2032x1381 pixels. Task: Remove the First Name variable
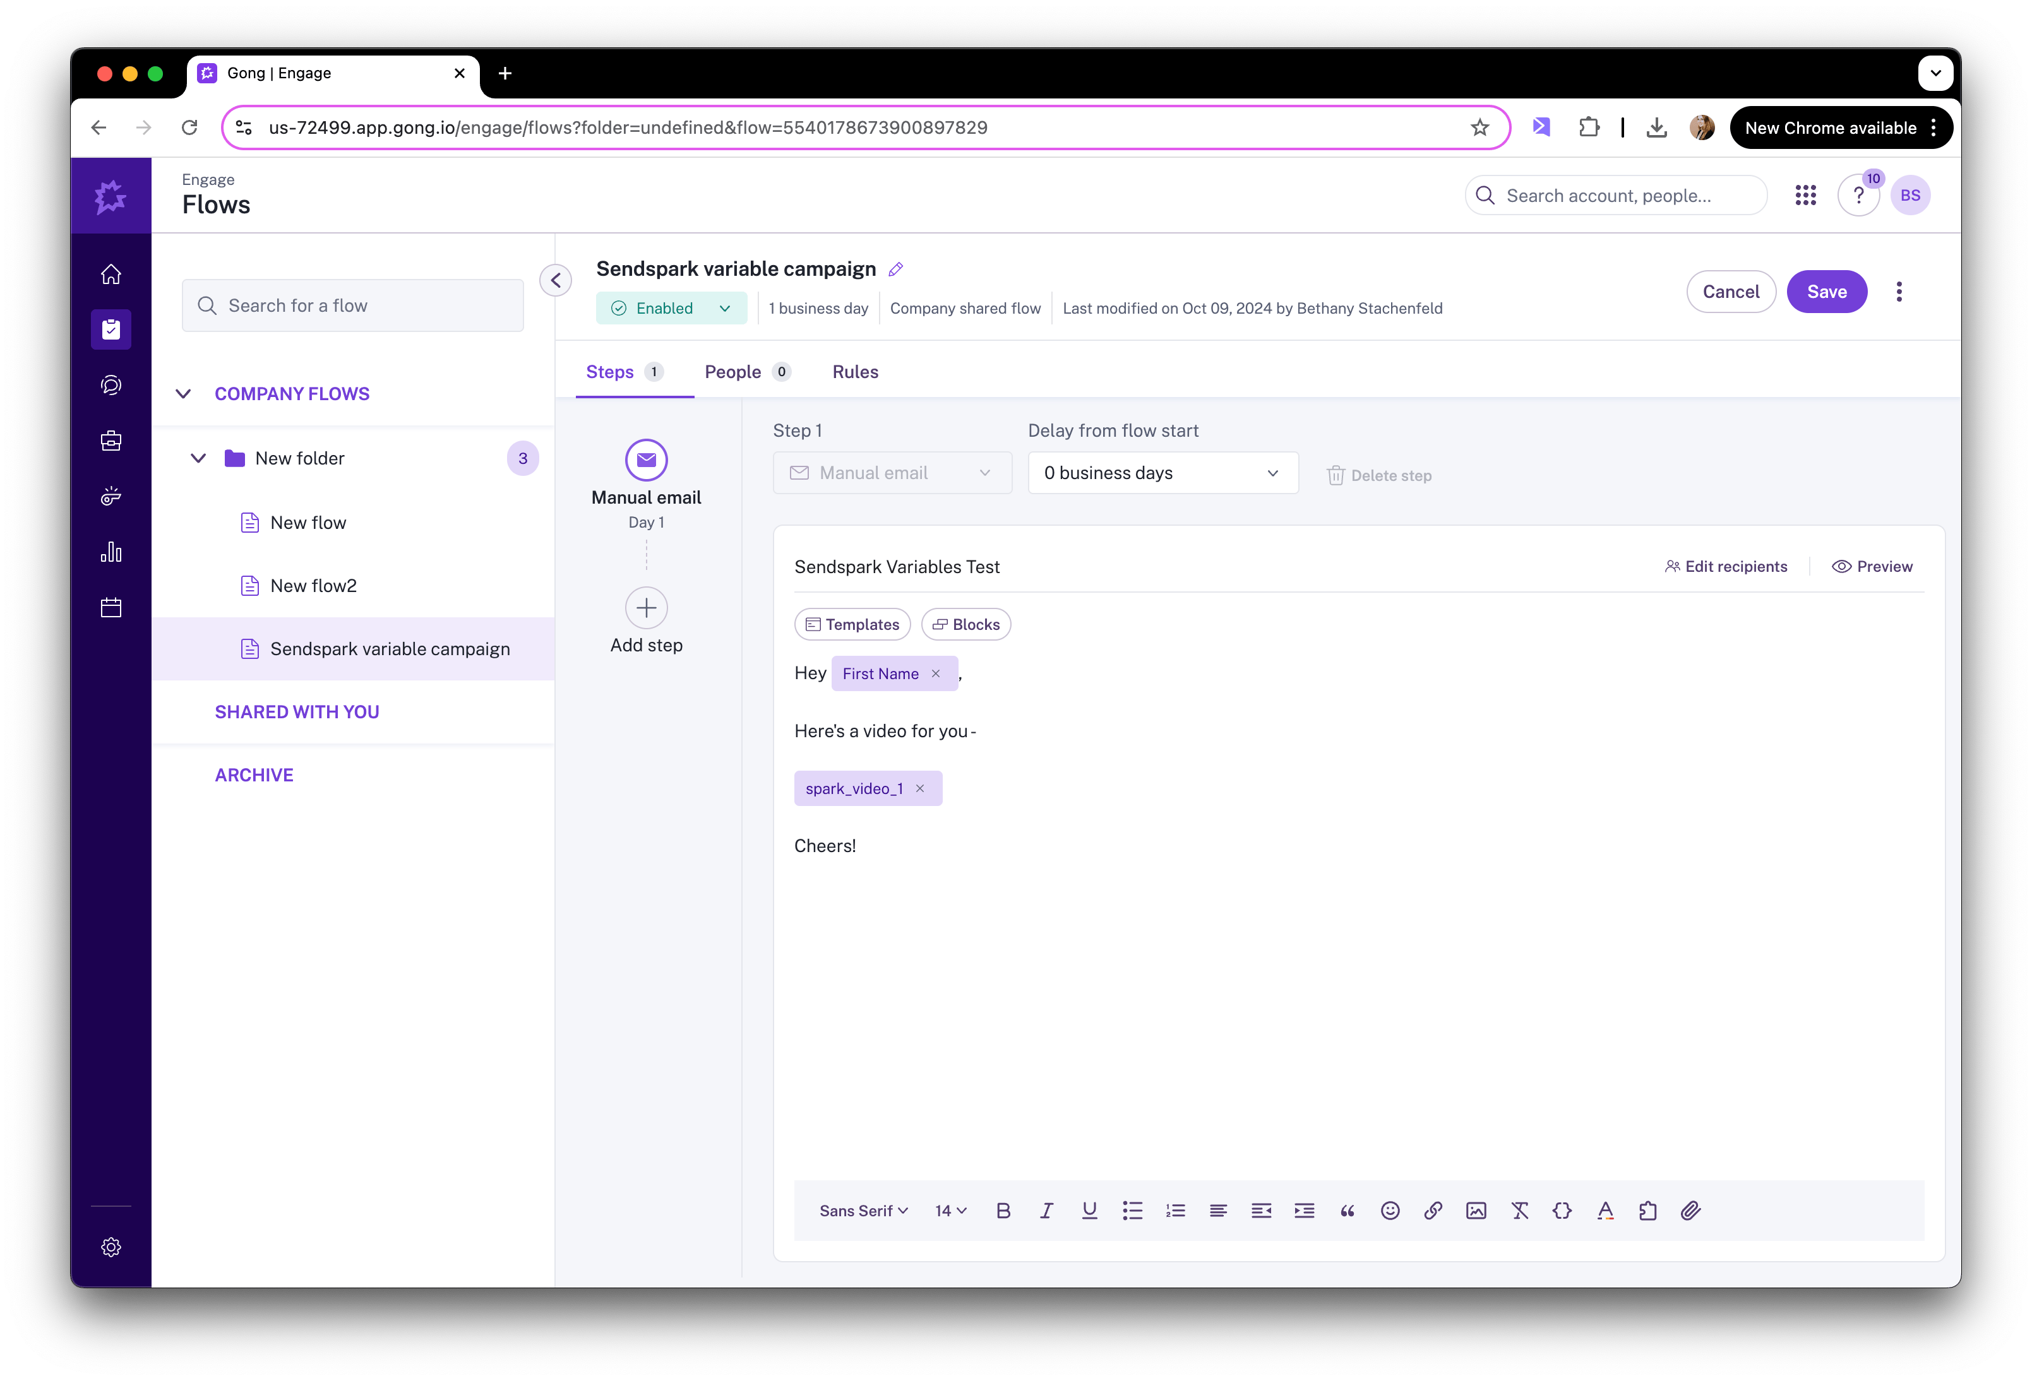(x=936, y=674)
